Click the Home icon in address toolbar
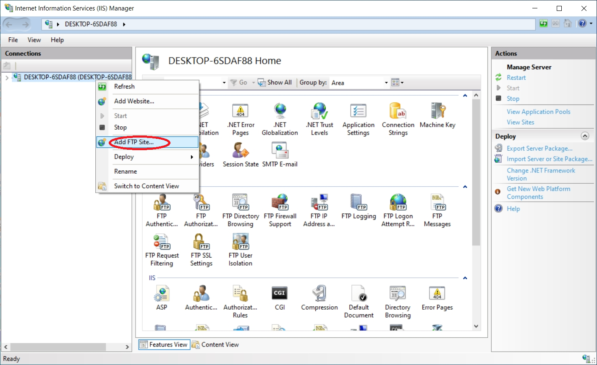Image resolution: width=597 pixels, height=365 pixels. [568, 23]
